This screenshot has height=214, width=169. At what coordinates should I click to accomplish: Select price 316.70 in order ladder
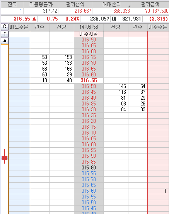89,63
